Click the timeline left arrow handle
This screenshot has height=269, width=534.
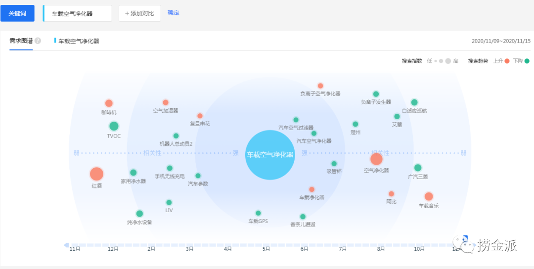tap(66, 245)
